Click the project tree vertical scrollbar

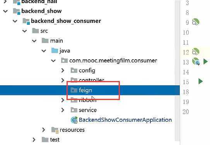178,72
